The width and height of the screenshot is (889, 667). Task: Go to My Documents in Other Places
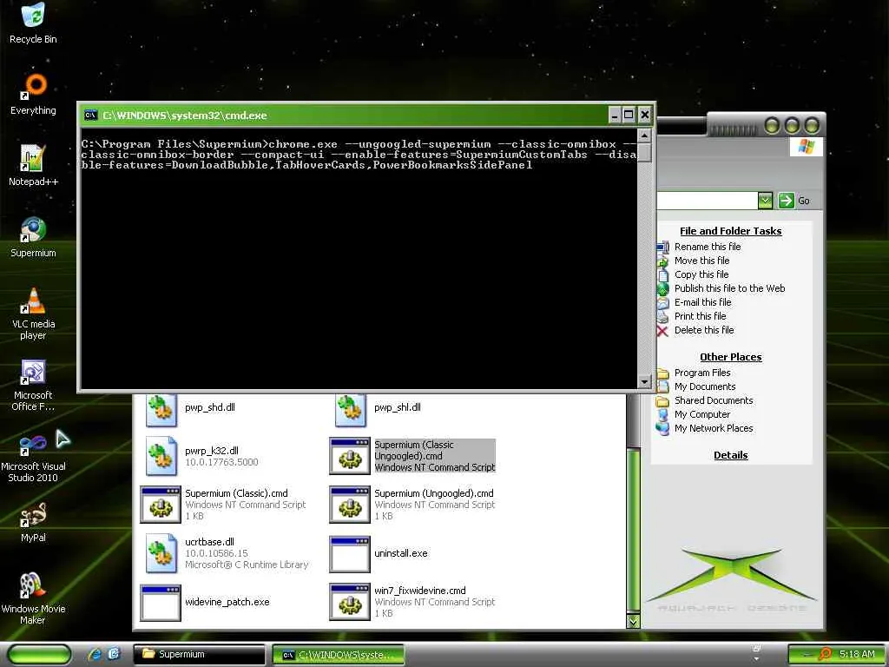(705, 386)
